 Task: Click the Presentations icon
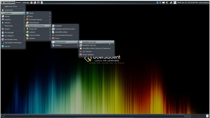pos(28,23)
